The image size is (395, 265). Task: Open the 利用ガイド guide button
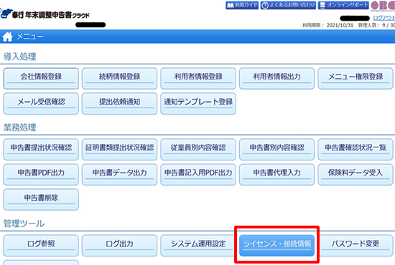pos(242,5)
